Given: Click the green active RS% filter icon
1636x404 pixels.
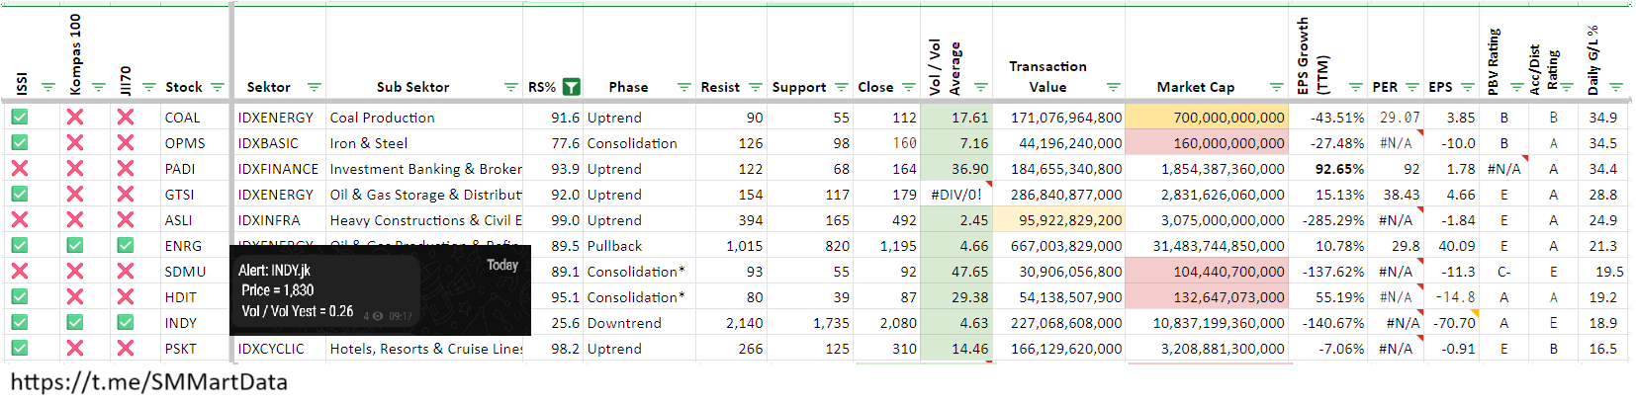Looking at the screenshot, I should point(571,87).
